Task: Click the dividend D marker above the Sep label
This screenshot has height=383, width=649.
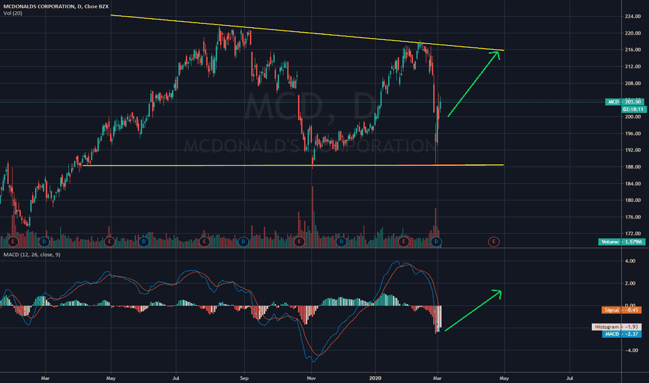Action: pyautogui.click(x=244, y=242)
